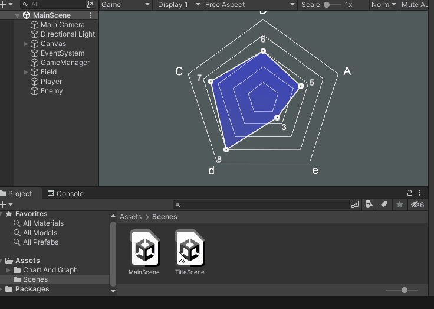Click the Assets breadcrumb link

click(x=130, y=217)
